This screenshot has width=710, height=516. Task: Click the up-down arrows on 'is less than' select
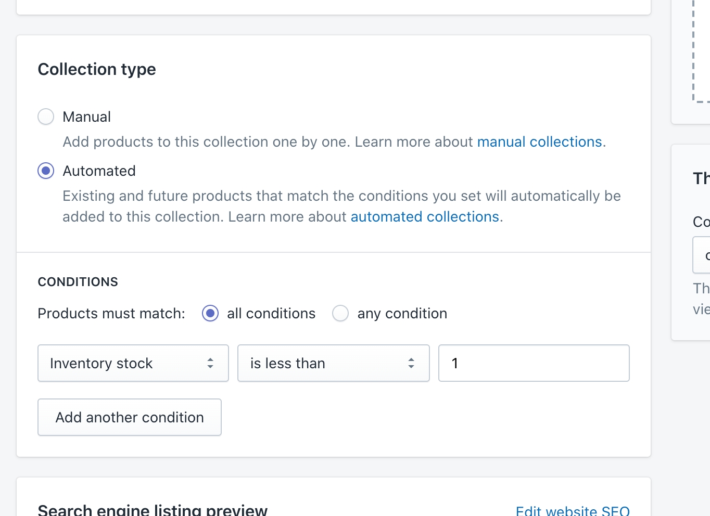(x=411, y=363)
